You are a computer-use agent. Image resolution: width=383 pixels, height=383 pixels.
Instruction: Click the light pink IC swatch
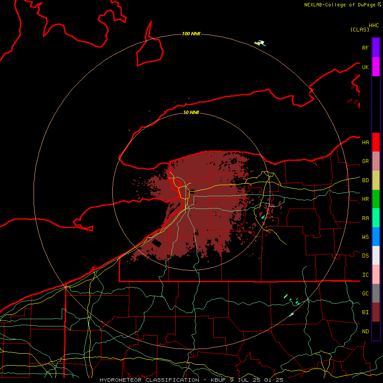pos(376,274)
